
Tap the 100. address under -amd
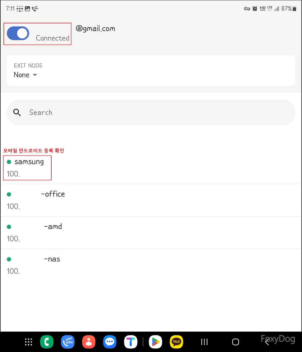pyautogui.click(x=14, y=239)
